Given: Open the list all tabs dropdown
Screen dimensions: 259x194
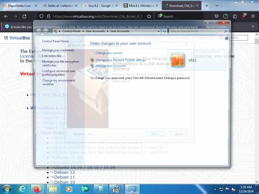Looking at the screenshot, I should [217, 6].
